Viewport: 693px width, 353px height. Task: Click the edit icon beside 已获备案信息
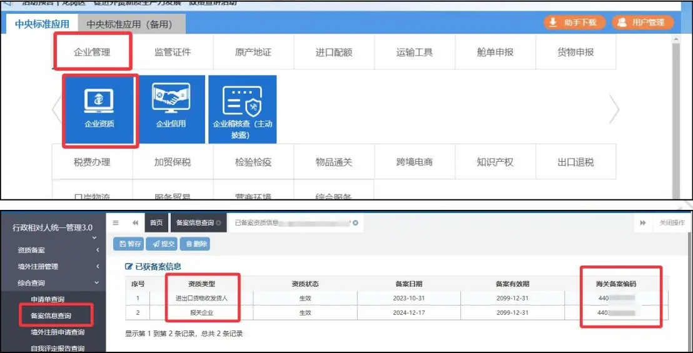(x=129, y=267)
